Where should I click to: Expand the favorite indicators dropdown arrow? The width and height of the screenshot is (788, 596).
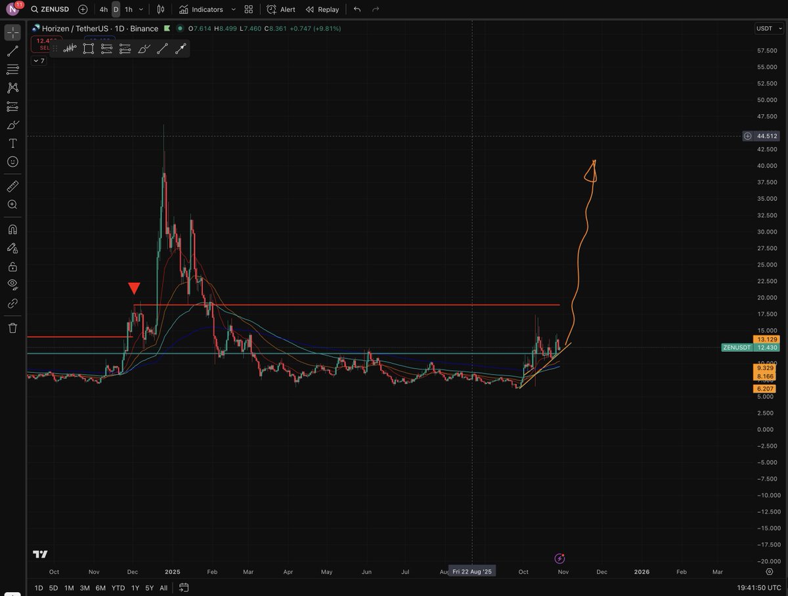pos(233,9)
